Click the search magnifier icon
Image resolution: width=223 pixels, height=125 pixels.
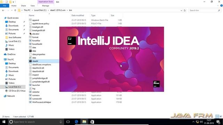point(219,10)
